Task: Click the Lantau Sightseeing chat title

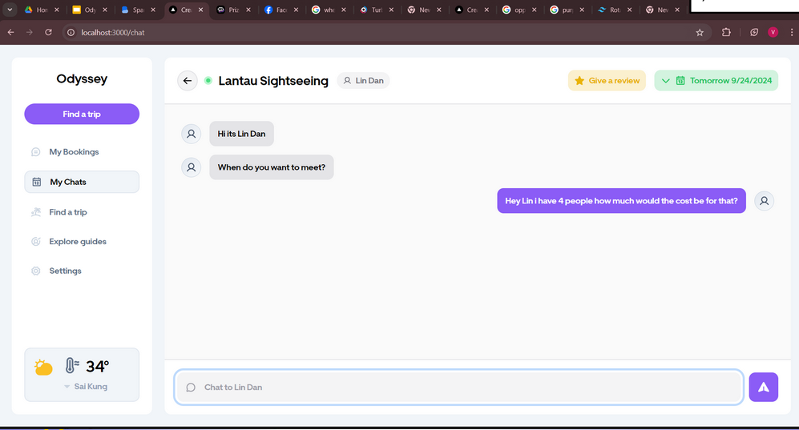Action: (x=273, y=81)
